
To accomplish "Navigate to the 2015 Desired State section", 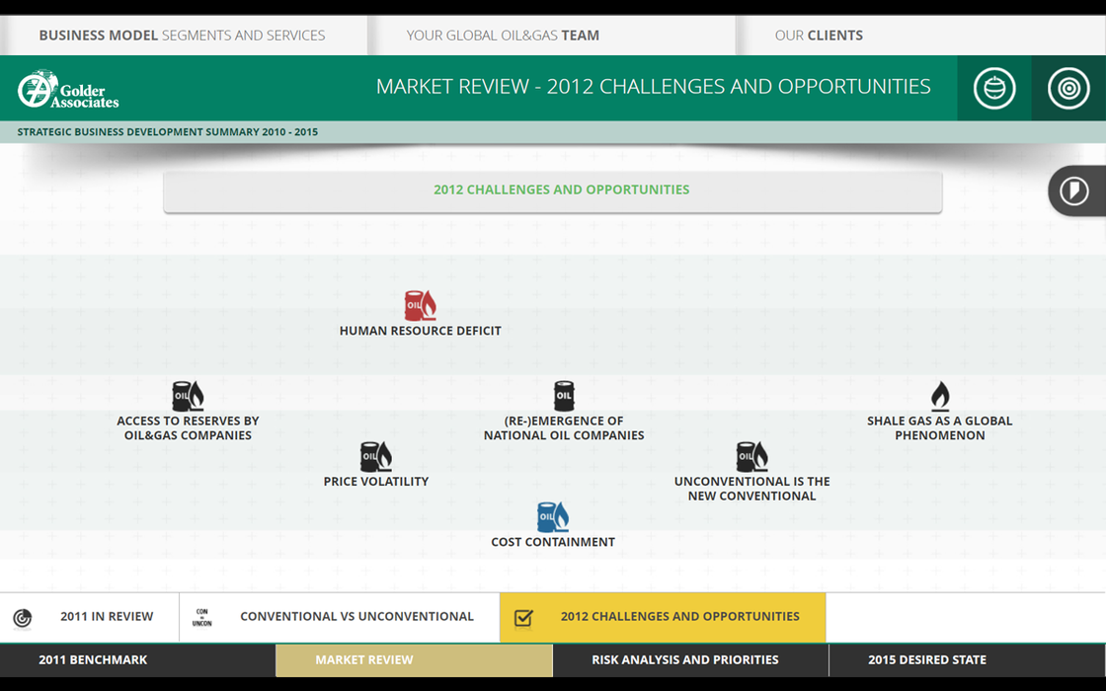I will click(x=926, y=659).
